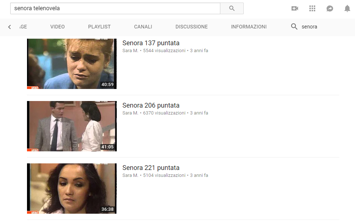Image resolution: width=355 pixels, height=221 pixels.
Task: Switch to the INFORMAZIONI tab
Action: [249, 27]
